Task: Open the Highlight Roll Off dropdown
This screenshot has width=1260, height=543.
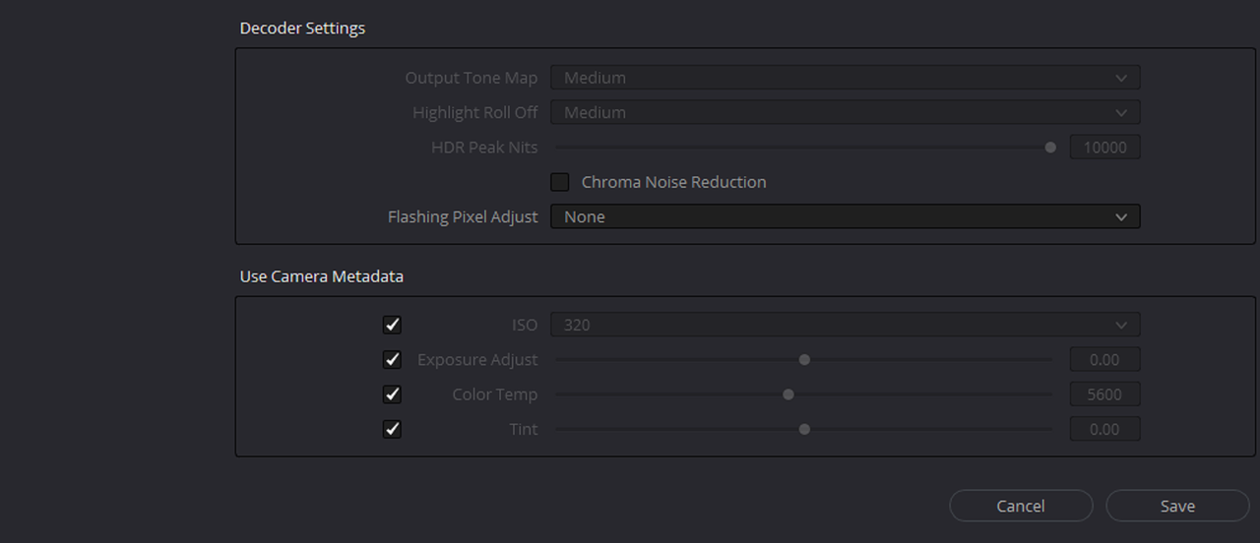Action: tap(845, 112)
